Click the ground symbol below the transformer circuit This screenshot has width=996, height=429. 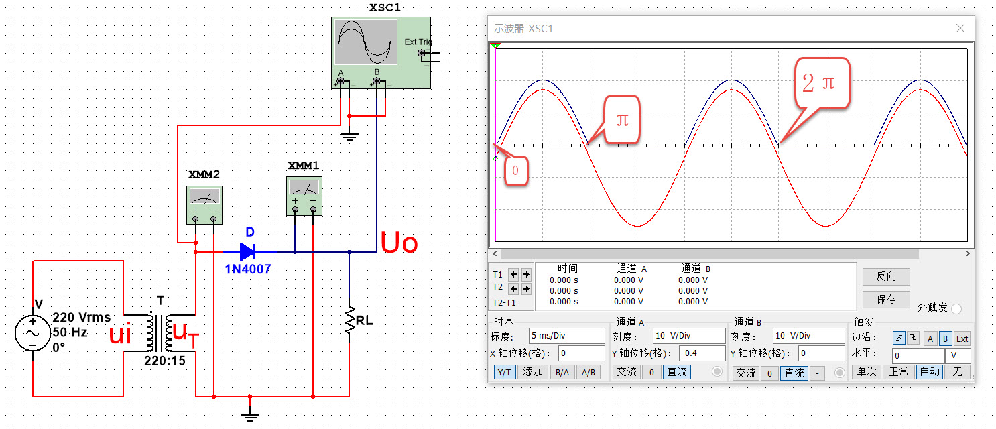(x=250, y=417)
